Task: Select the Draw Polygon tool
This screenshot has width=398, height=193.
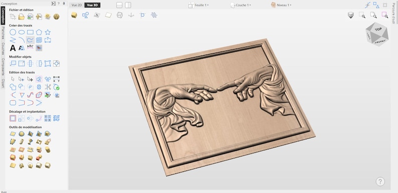Action: (x=39, y=32)
